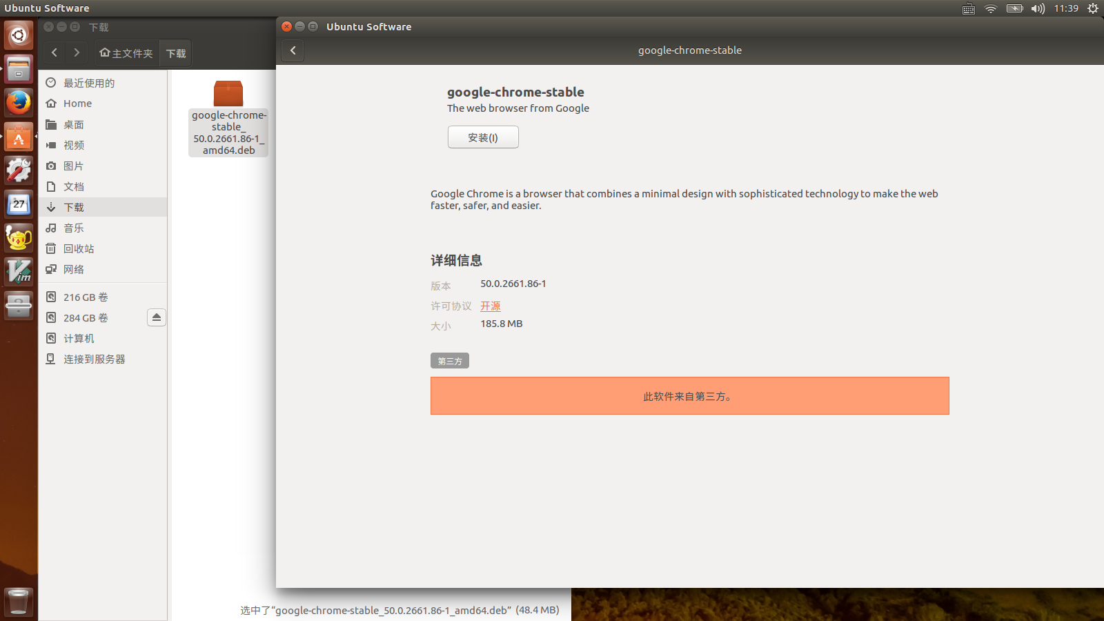1104x621 pixels.
Task: Minimize the Ubuntu Software window
Action: (x=299, y=26)
